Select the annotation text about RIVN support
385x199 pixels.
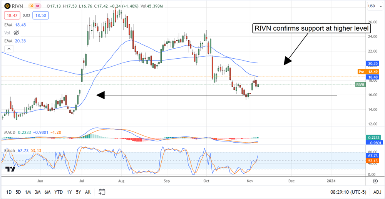pyautogui.click(x=311, y=28)
